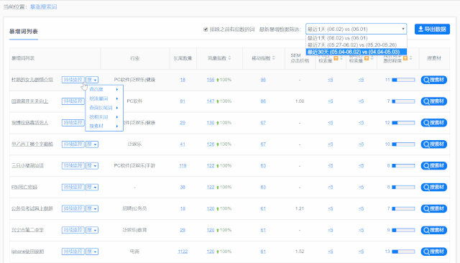Image resolution: width=460 pixels, height=263 pixels.
Task: Open 搜 dropdown in 公务员 keyword row
Action: 92,208
